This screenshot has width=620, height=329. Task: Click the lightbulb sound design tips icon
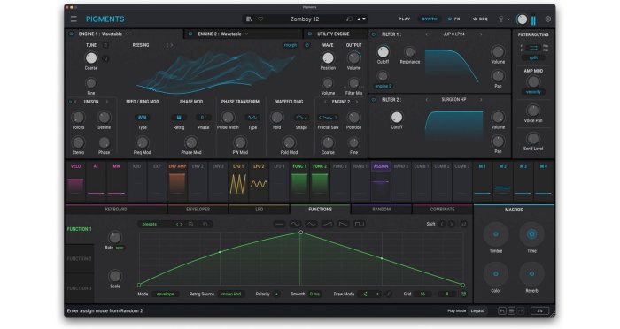[500, 19]
